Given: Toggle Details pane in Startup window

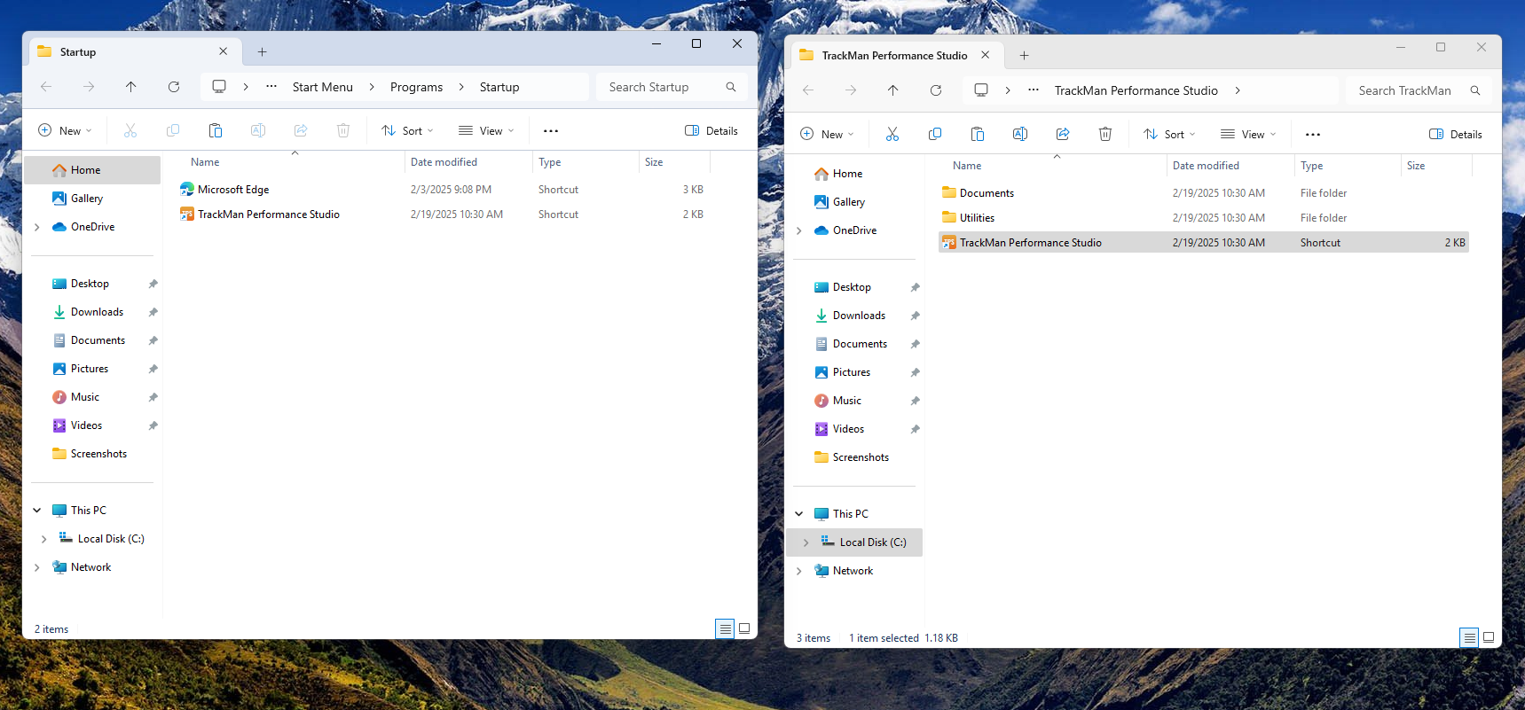Looking at the screenshot, I should [x=711, y=131].
